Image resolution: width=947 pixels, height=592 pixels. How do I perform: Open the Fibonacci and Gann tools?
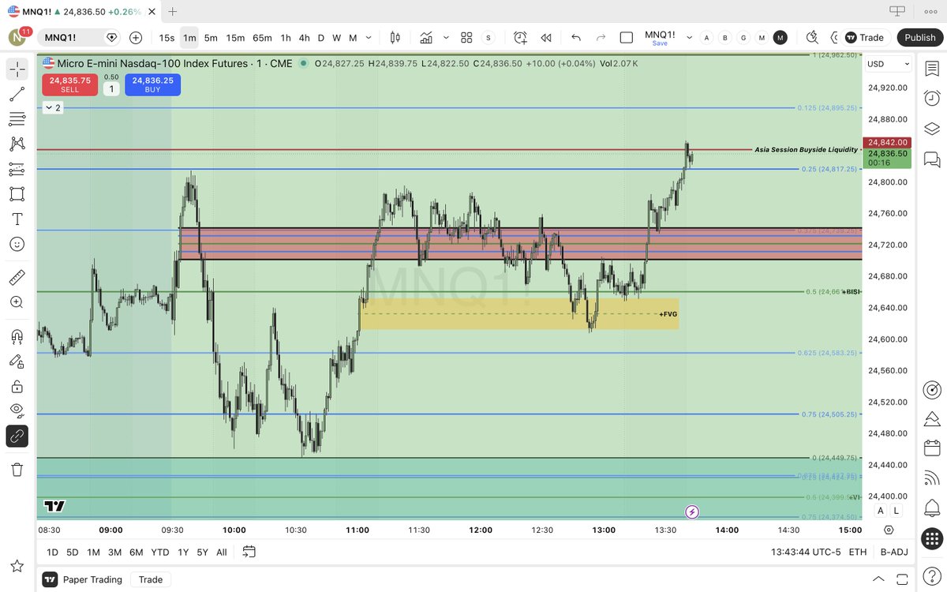[17, 119]
